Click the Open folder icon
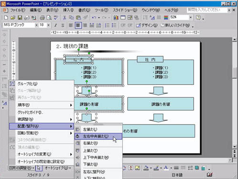Screen dimensions: 238x179 (13, 18)
